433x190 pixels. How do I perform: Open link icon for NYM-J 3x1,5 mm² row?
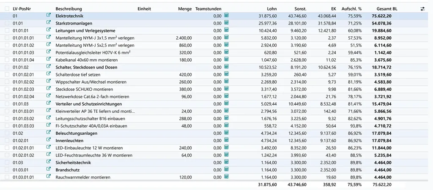(x=49, y=37)
